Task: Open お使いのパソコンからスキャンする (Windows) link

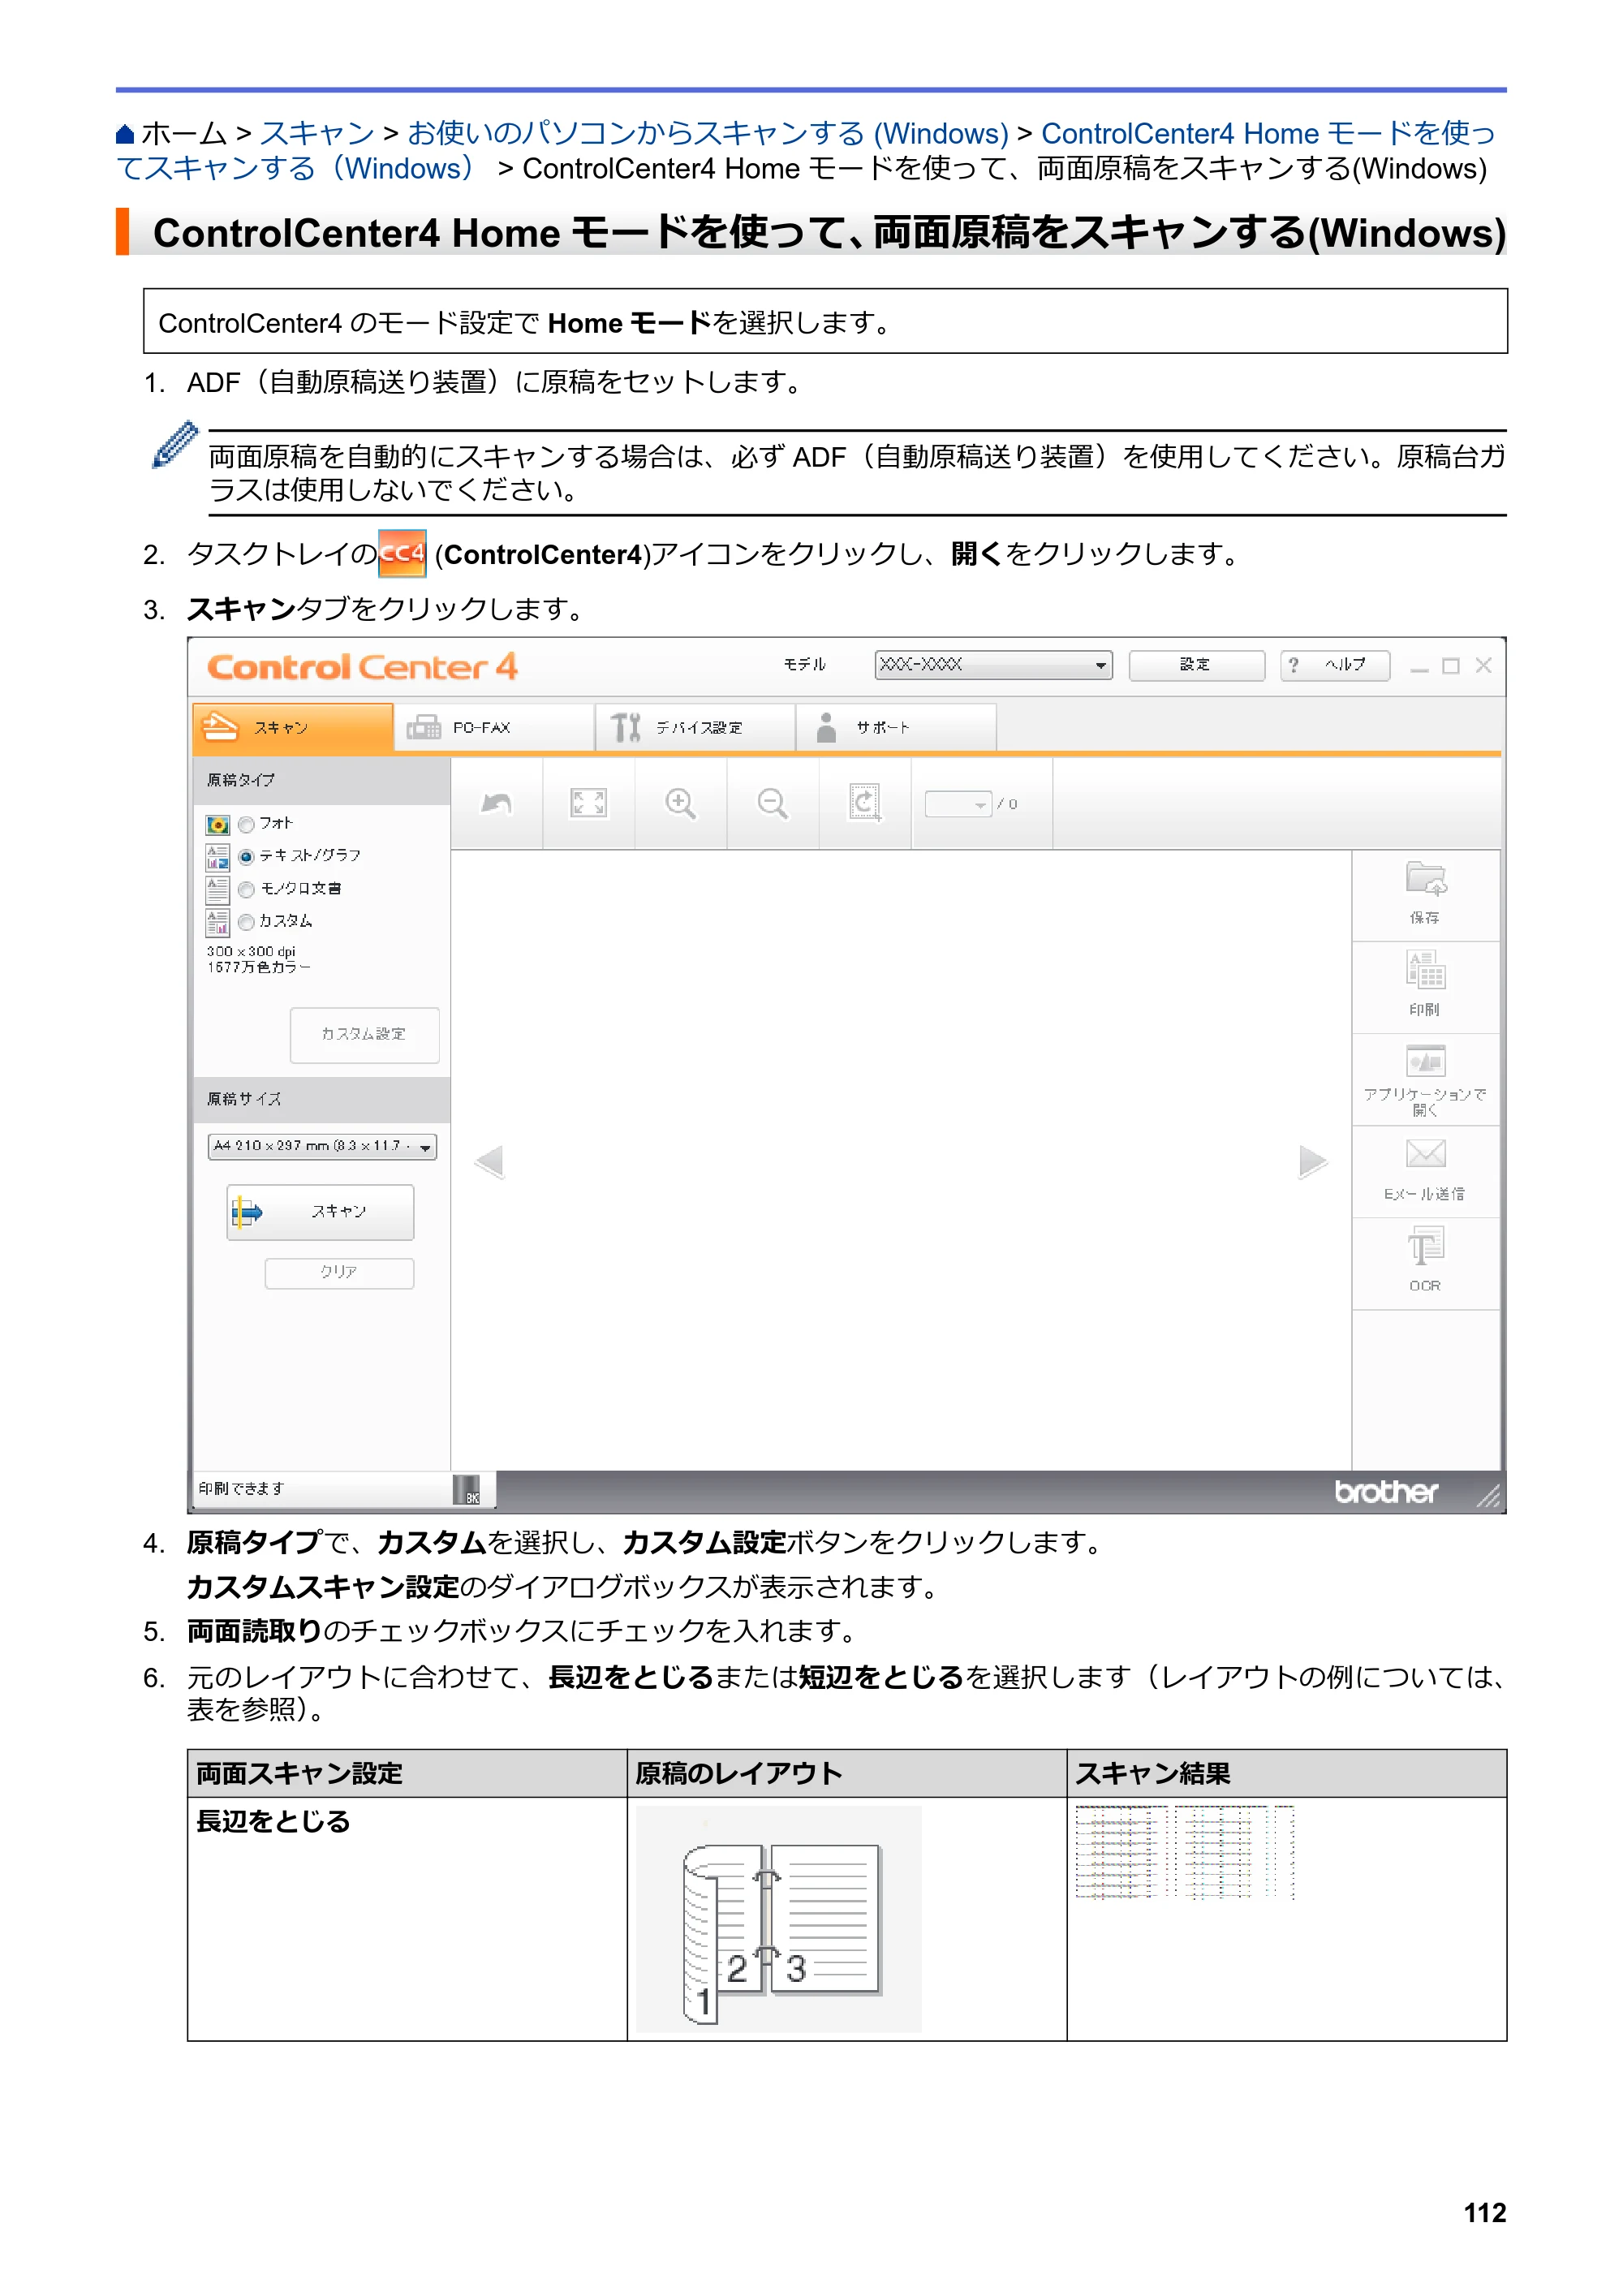Action: point(708,134)
